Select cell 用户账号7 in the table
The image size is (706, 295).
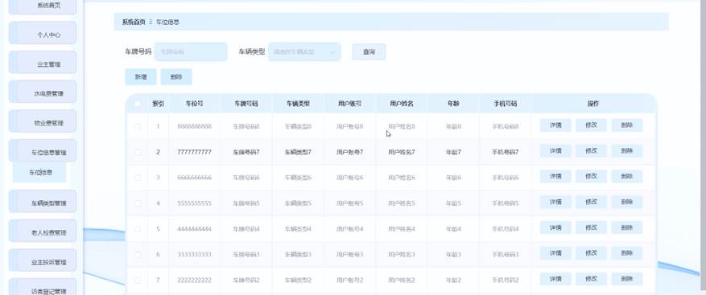pyautogui.click(x=350, y=153)
